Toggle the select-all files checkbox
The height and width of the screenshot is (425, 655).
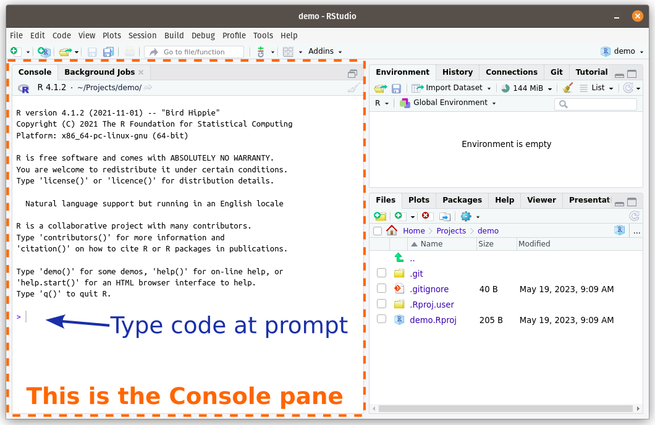(x=378, y=231)
